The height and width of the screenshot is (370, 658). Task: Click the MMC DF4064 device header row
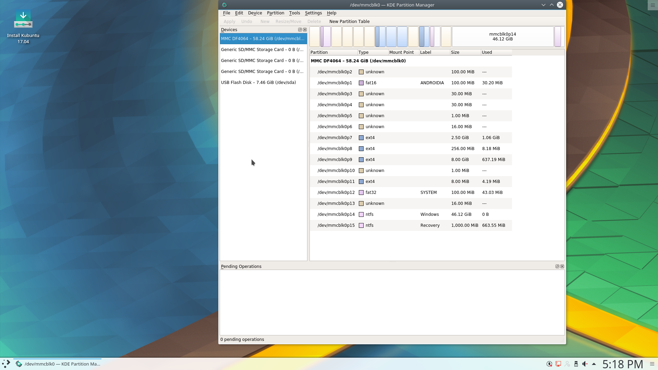point(411,61)
